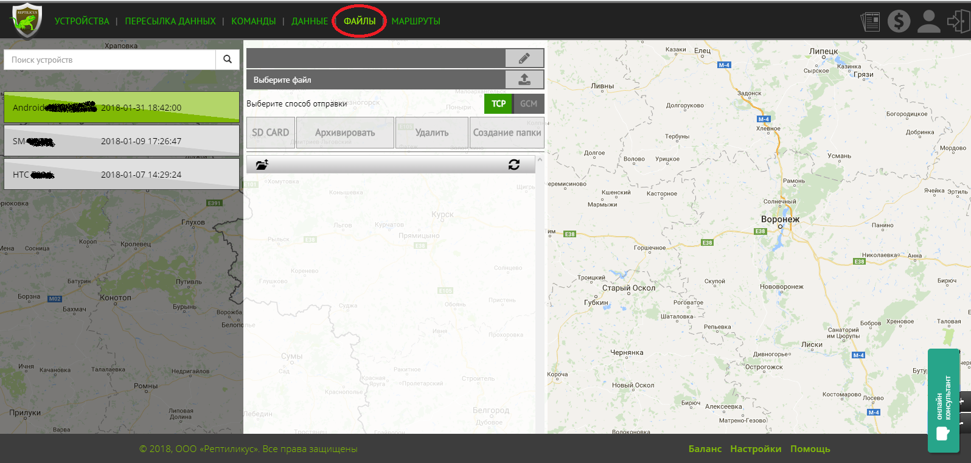Open the Баланс footer link
The image size is (971, 463).
click(705, 449)
